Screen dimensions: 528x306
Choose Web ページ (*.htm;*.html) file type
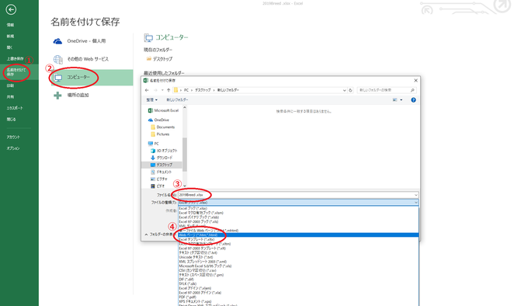pos(298,235)
